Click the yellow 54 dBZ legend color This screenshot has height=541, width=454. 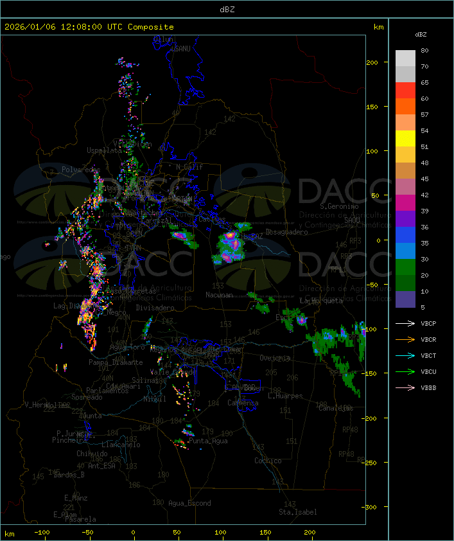coord(405,139)
